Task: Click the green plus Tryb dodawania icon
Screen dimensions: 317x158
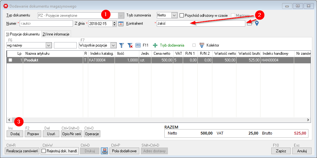Action: [155, 45]
